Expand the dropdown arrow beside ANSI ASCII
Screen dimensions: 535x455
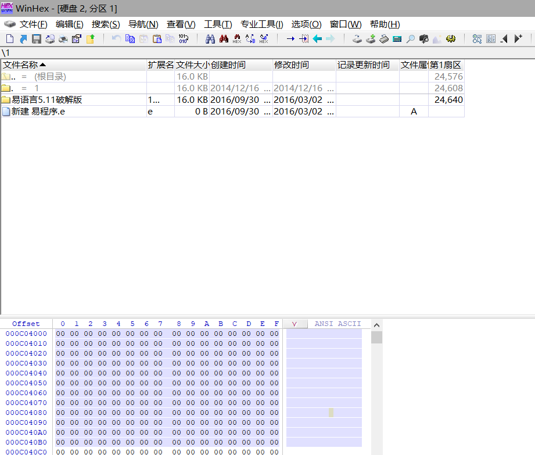tap(295, 324)
